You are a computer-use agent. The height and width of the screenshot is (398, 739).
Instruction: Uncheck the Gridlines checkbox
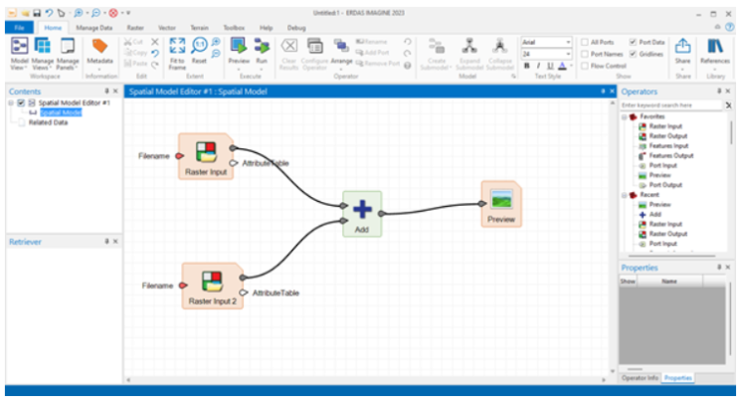(x=633, y=54)
